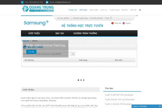The width and height of the screenshot is (162, 108).
Task: Open the search magnifier icon
Action: click(x=140, y=10)
